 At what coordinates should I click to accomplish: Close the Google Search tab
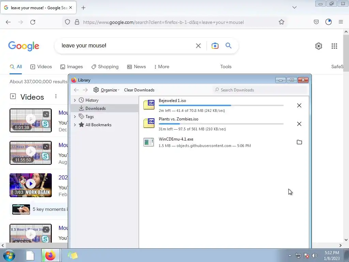pyautogui.click(x=71, y=8)
